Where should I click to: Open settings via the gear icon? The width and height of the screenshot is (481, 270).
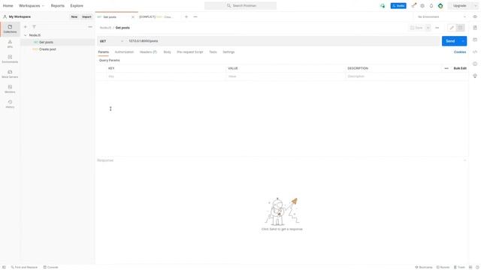coord(422,6)
